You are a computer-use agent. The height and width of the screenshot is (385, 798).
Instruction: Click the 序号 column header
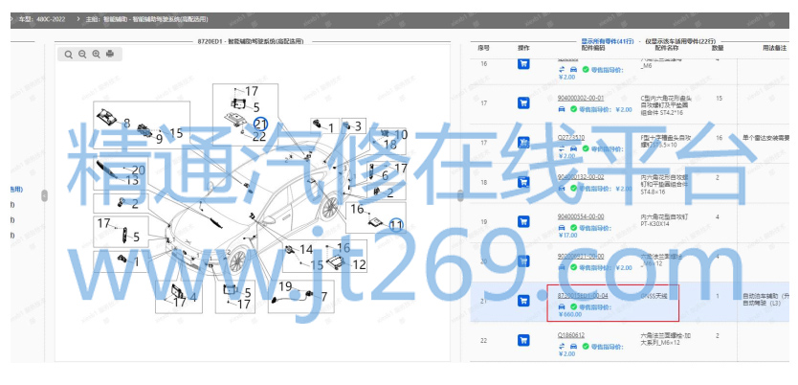(x=483, y=48)
